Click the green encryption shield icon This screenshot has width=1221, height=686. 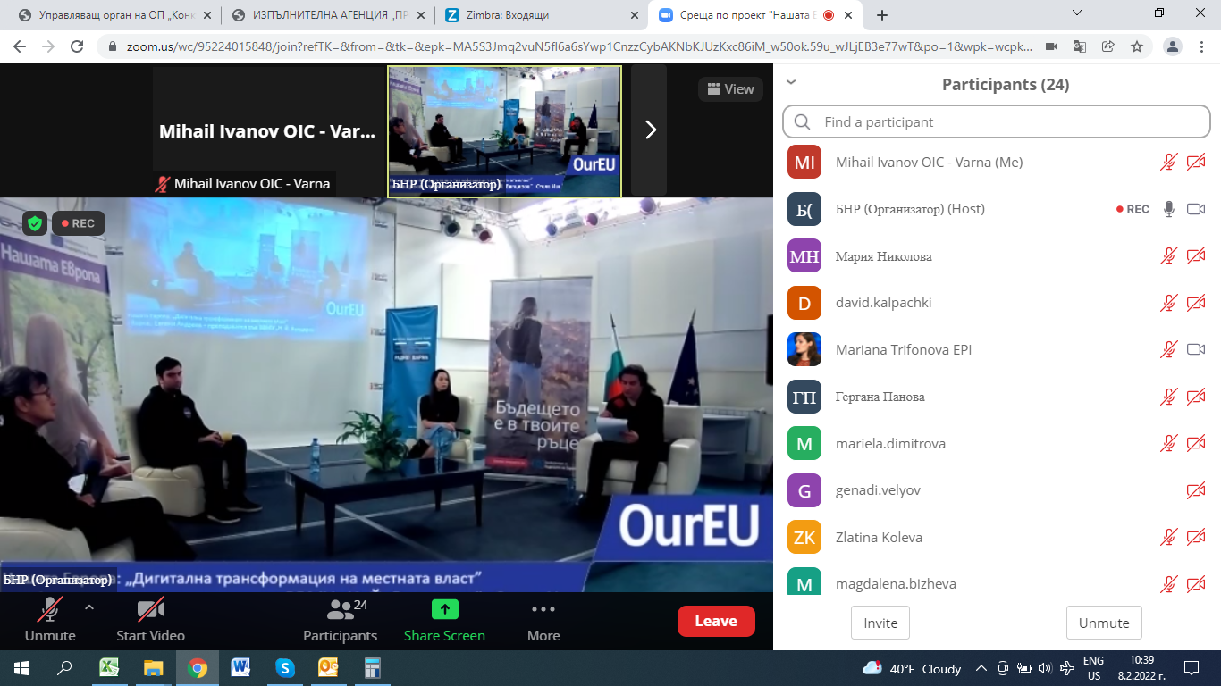tap(35, 223)
